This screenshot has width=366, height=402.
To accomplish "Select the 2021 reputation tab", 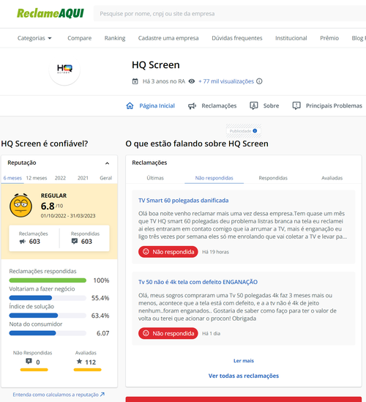I will pyautogui.click(x=83, y=178).
